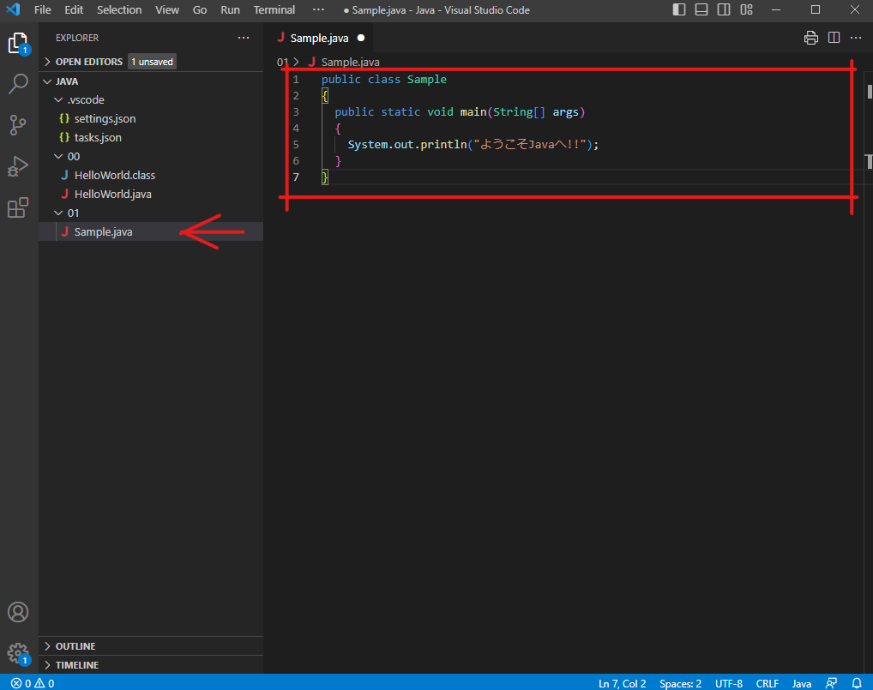Screen dimensions: 873x690
Task: Select the Sample.java editor tab
Action: pos(319,38)
